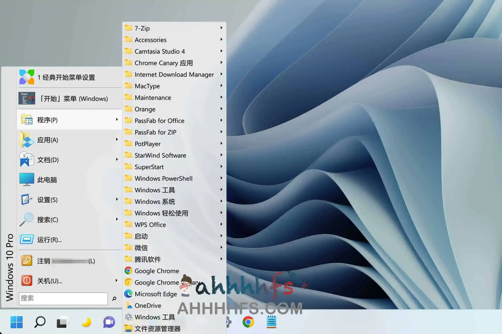Click the Windows Start button
Viewport: 502px width, 334px height.
pos(17,322)
